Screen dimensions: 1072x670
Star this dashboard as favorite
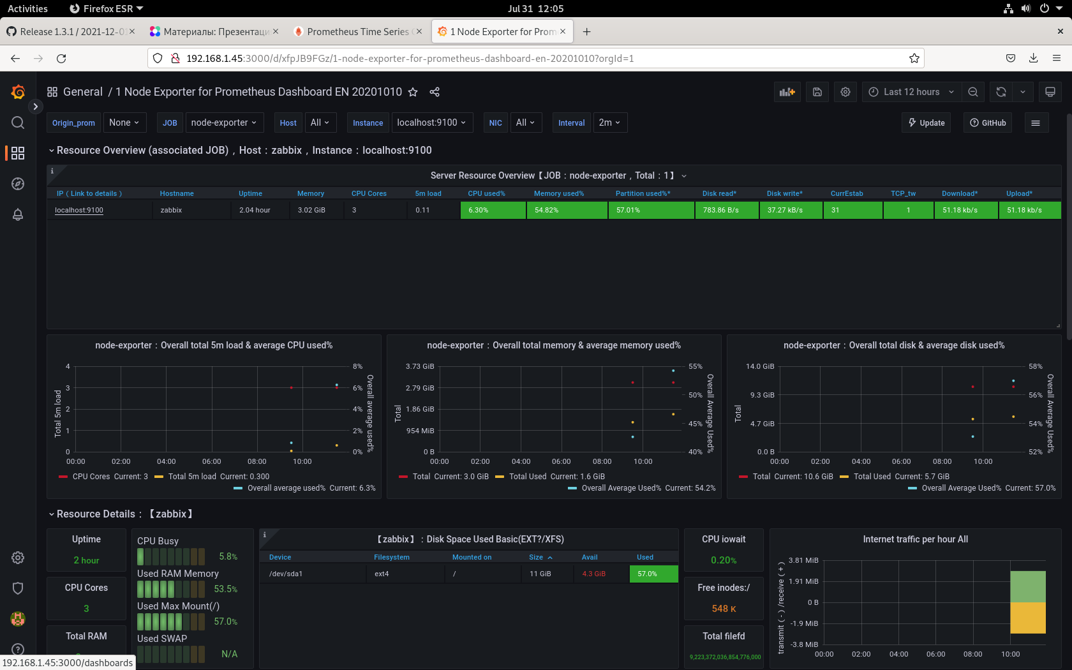413,92
